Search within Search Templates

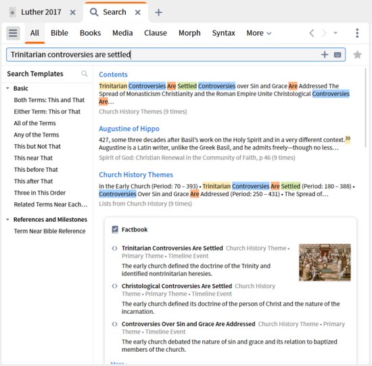(x=85, y=74)
